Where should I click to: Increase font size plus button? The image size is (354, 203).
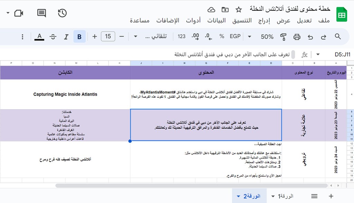point(95,36)
